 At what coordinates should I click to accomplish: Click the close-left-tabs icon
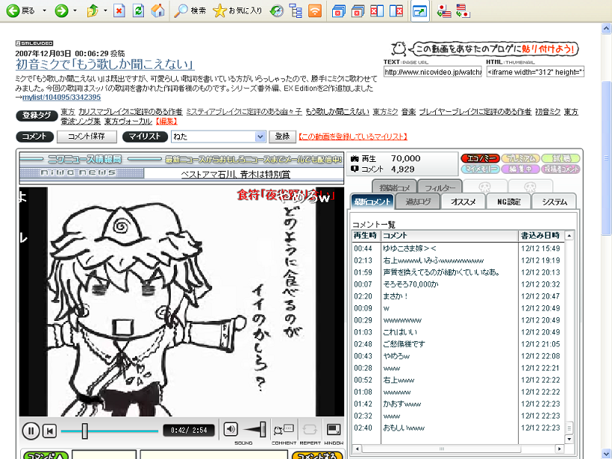click(377, 11)
